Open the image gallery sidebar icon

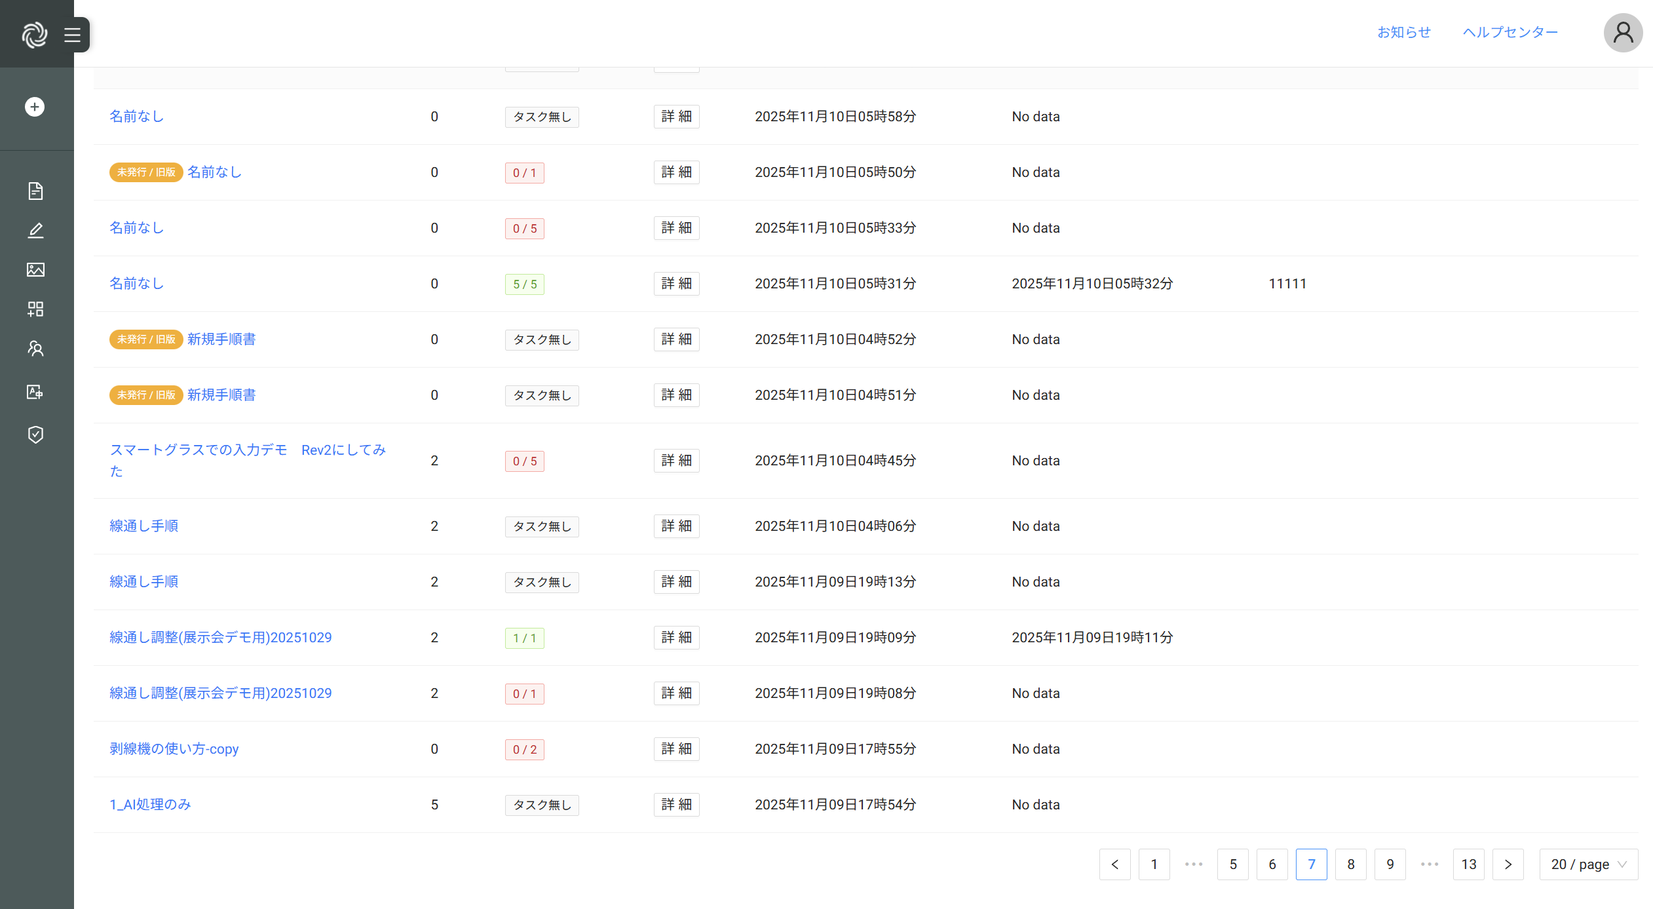[x=35, y=269]
